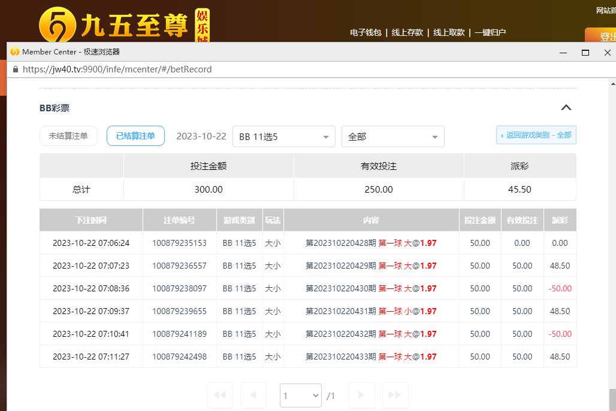616x411 pixels.
Task: Collapse the BB彩票 section chevron
Action: click(x=566, y=108)
